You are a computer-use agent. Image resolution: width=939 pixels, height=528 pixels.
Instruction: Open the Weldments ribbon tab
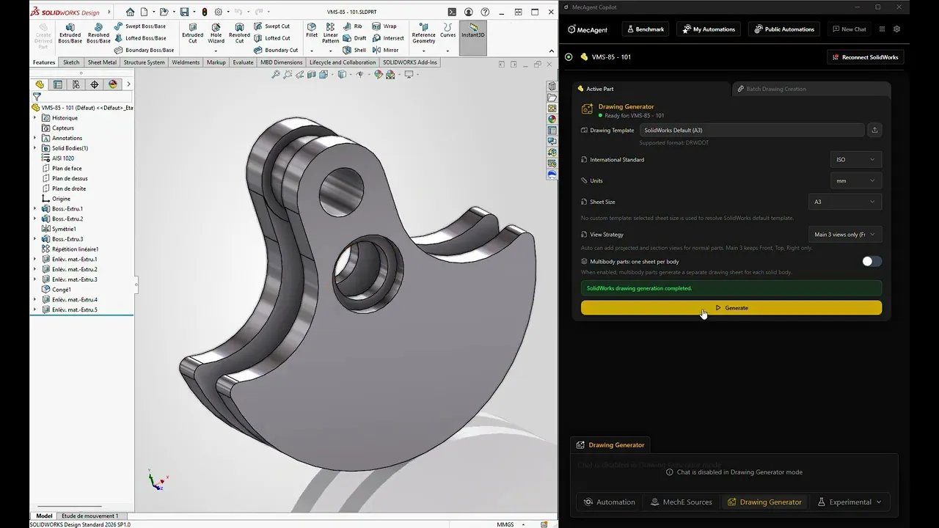[186, 62]
